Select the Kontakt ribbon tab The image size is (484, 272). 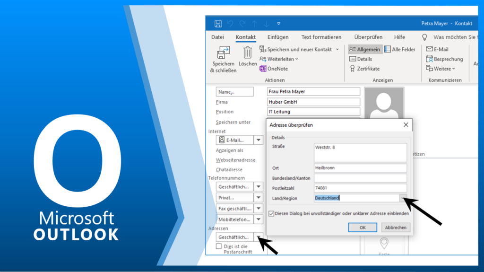pos(246,37)
